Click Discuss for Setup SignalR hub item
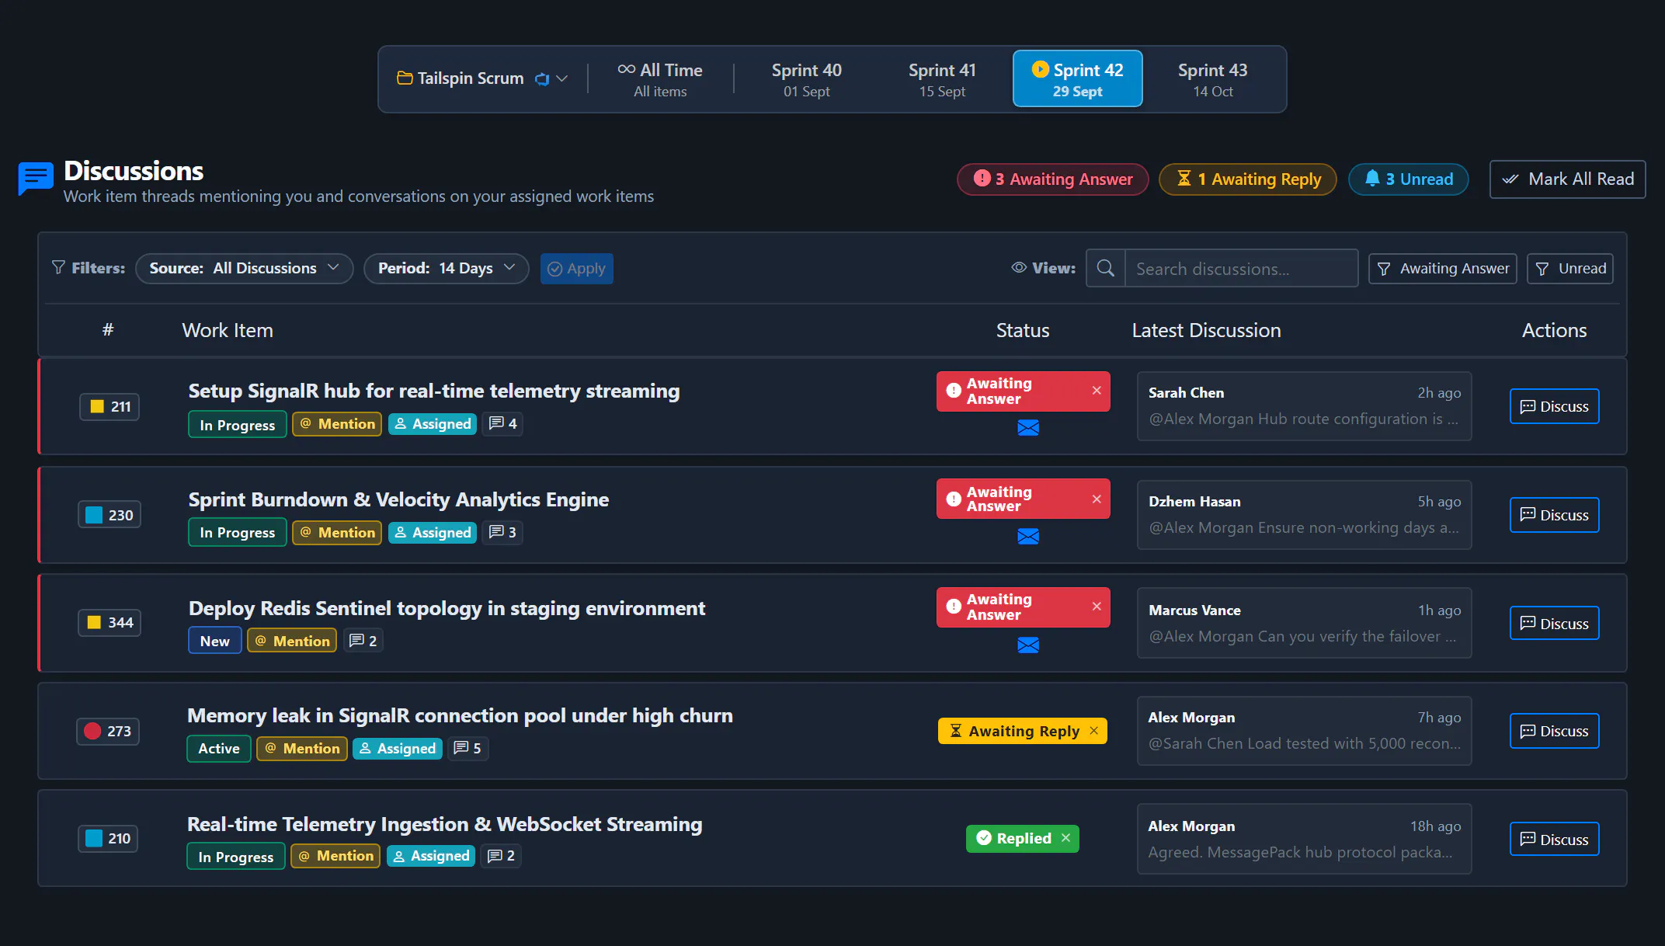Viewport: 1665px width, 946px height. [x=1554, y=406]
